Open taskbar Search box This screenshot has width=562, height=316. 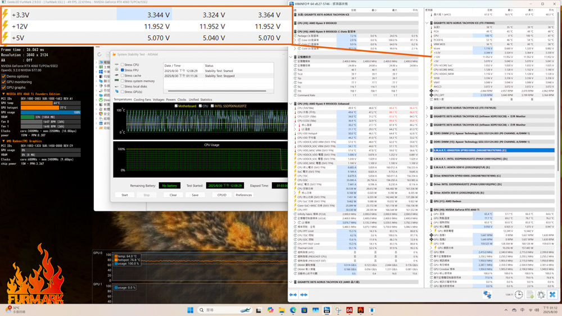coord(225,310)
